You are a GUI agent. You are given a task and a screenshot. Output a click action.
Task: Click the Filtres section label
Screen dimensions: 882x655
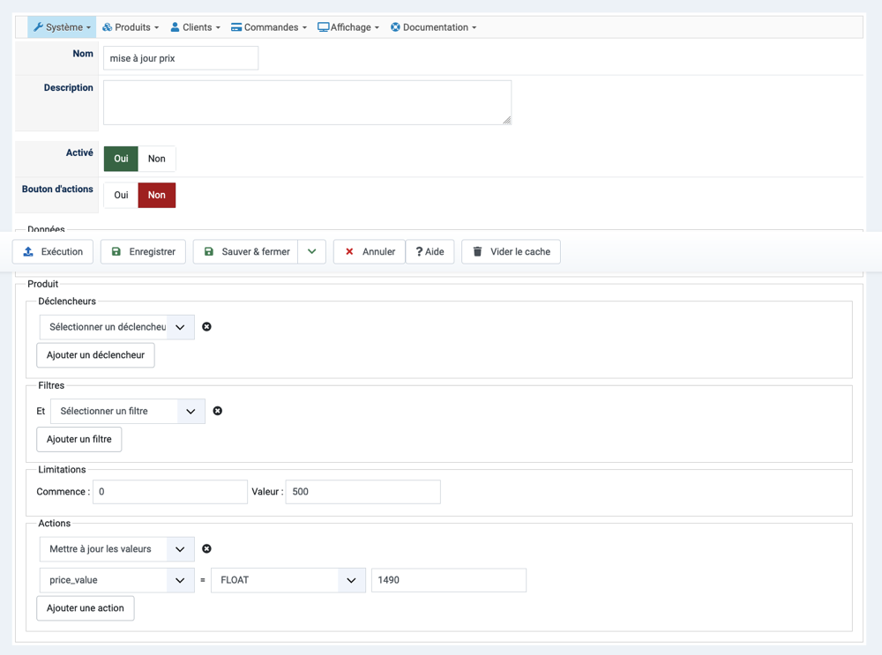[x=51, y=385]
